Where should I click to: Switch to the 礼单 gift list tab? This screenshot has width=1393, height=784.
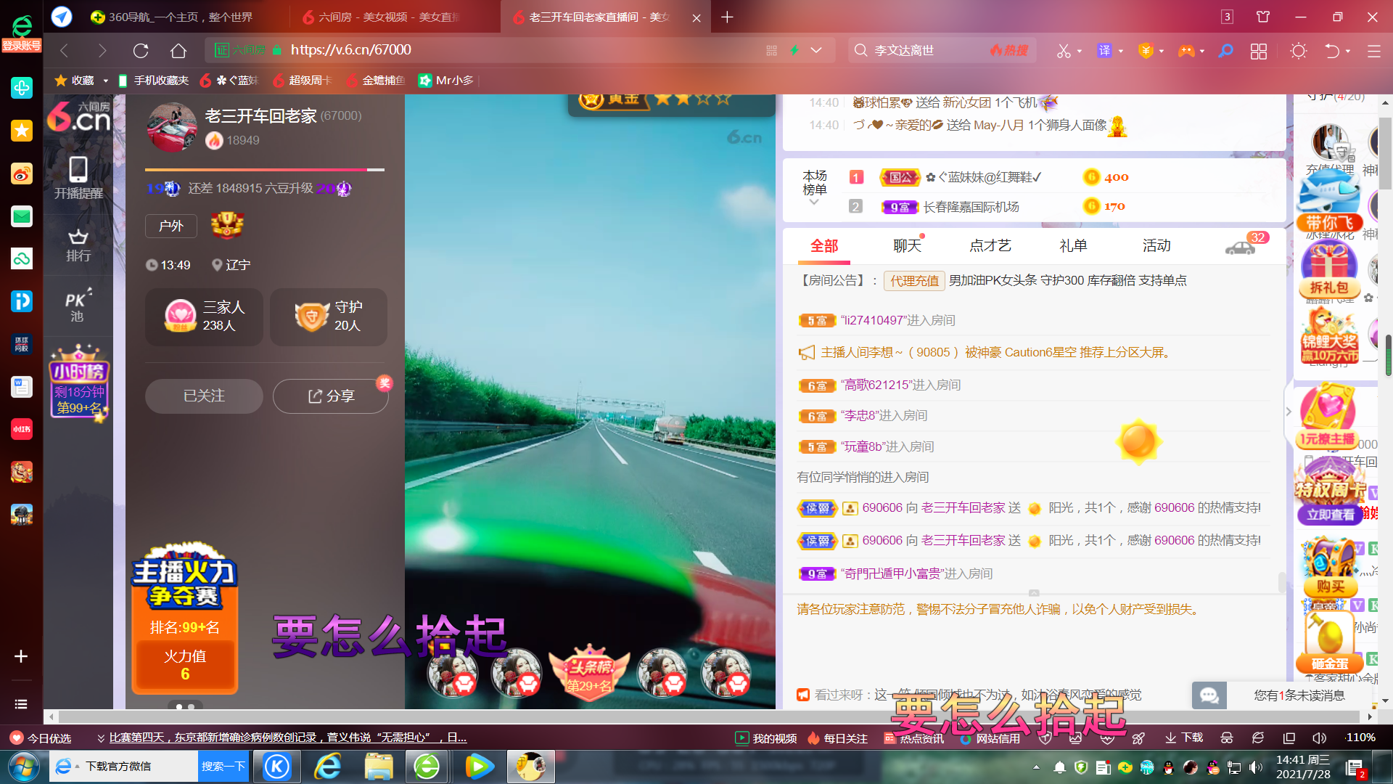(1073, 246)
